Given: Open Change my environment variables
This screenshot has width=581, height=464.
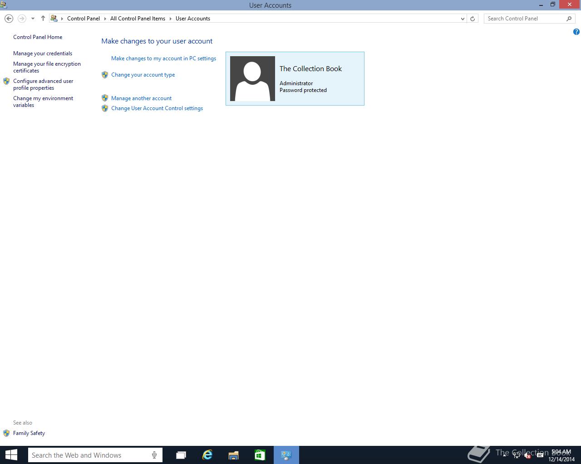Looking at the screenshot, I should click(43, 101).
